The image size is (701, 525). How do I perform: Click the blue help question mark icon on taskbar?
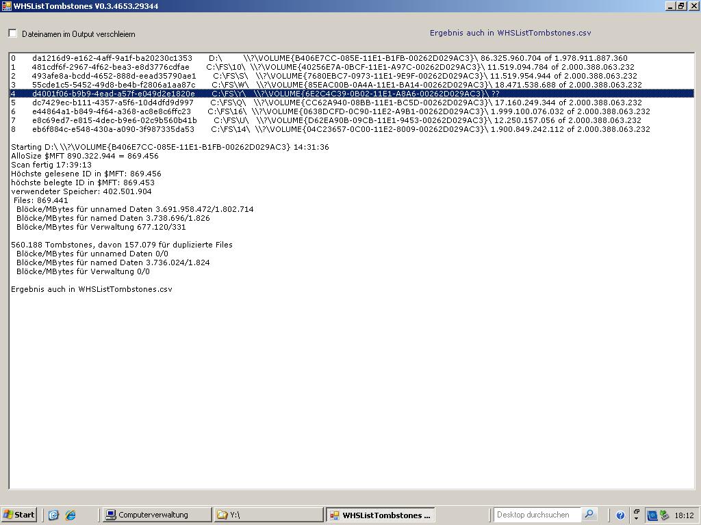621,515
